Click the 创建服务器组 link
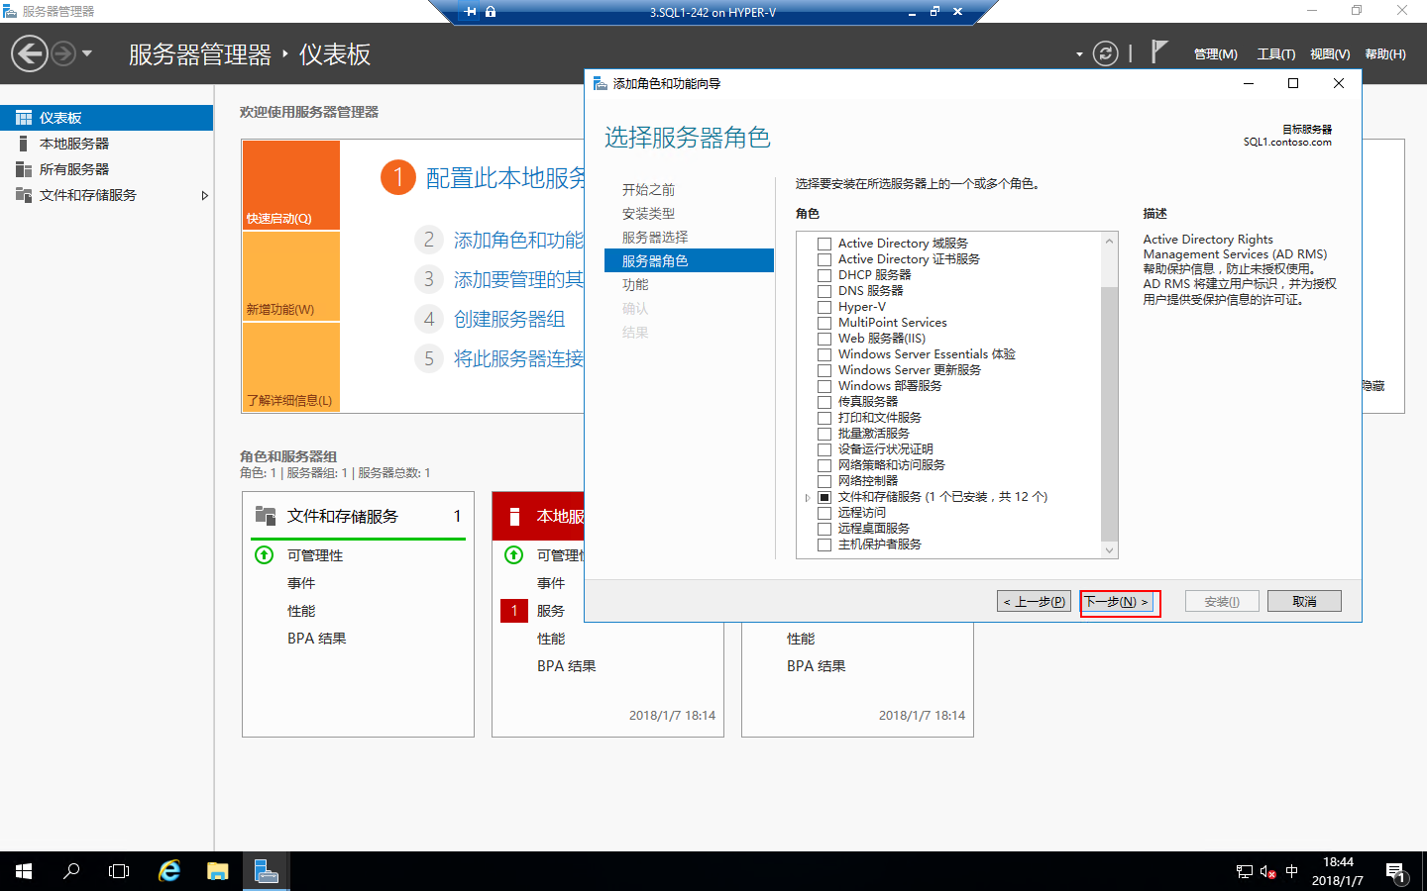 click(x=509, y=319)
